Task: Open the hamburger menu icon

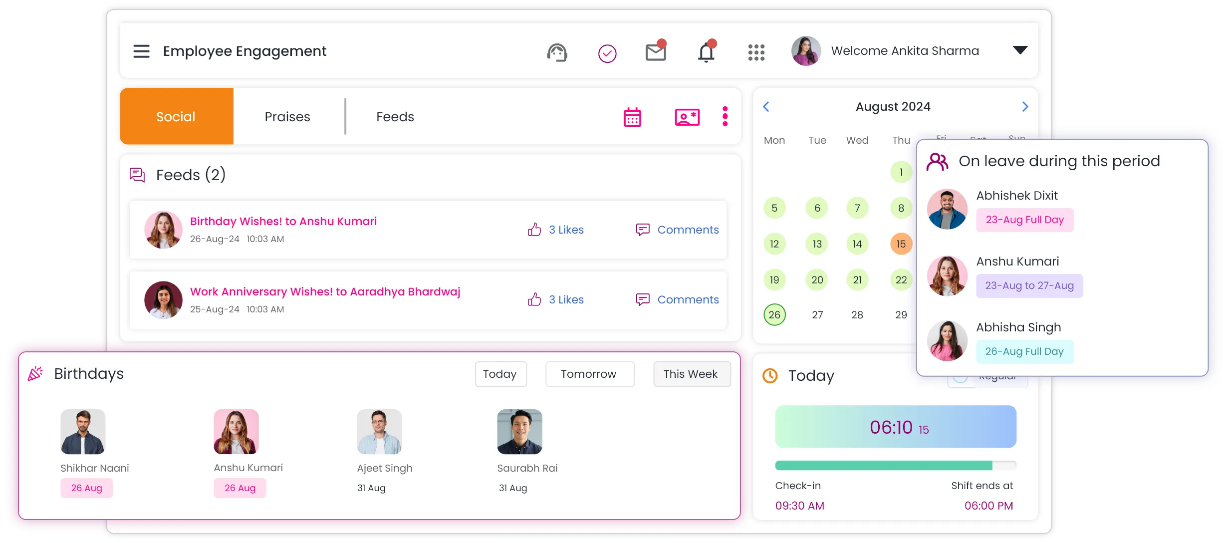Action: [141, 51]
